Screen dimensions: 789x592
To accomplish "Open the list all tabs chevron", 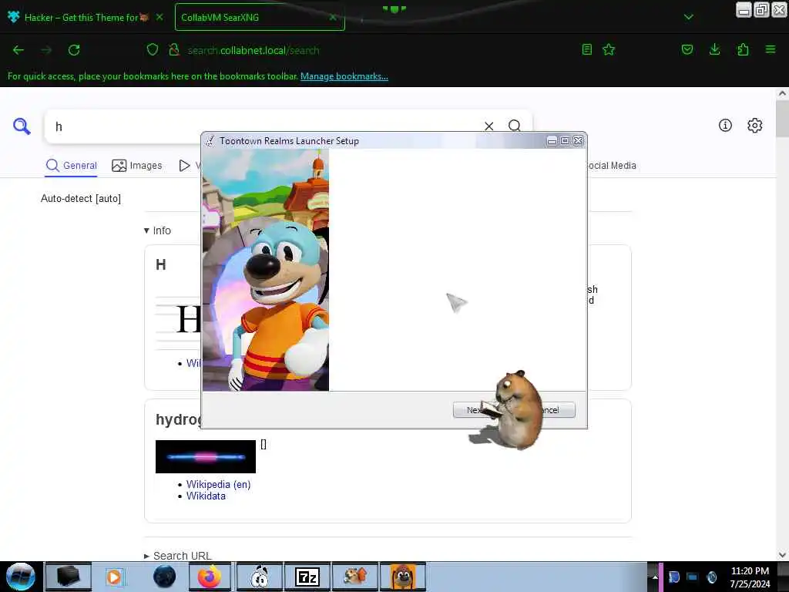I will click(x=688, y=17).
